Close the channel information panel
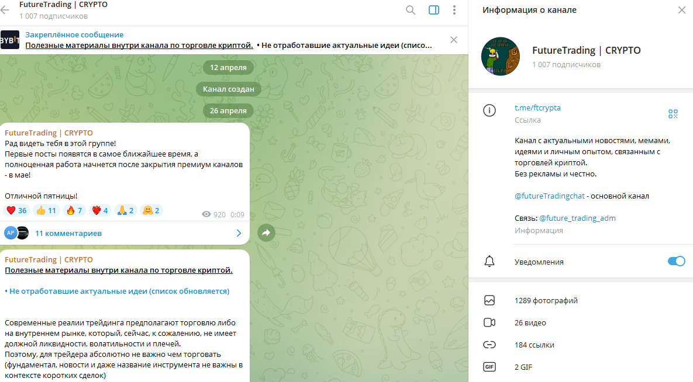The image size is (693, 382). (x=681, y=10)
